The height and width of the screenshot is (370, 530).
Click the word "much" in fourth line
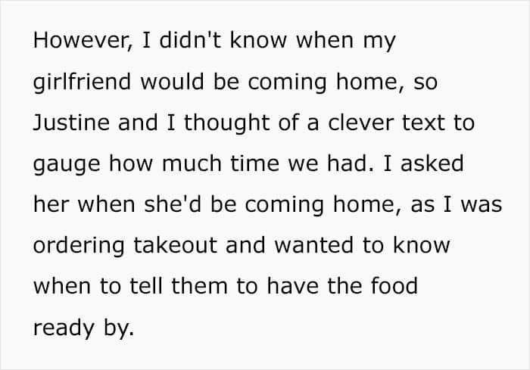click(192, 163)
